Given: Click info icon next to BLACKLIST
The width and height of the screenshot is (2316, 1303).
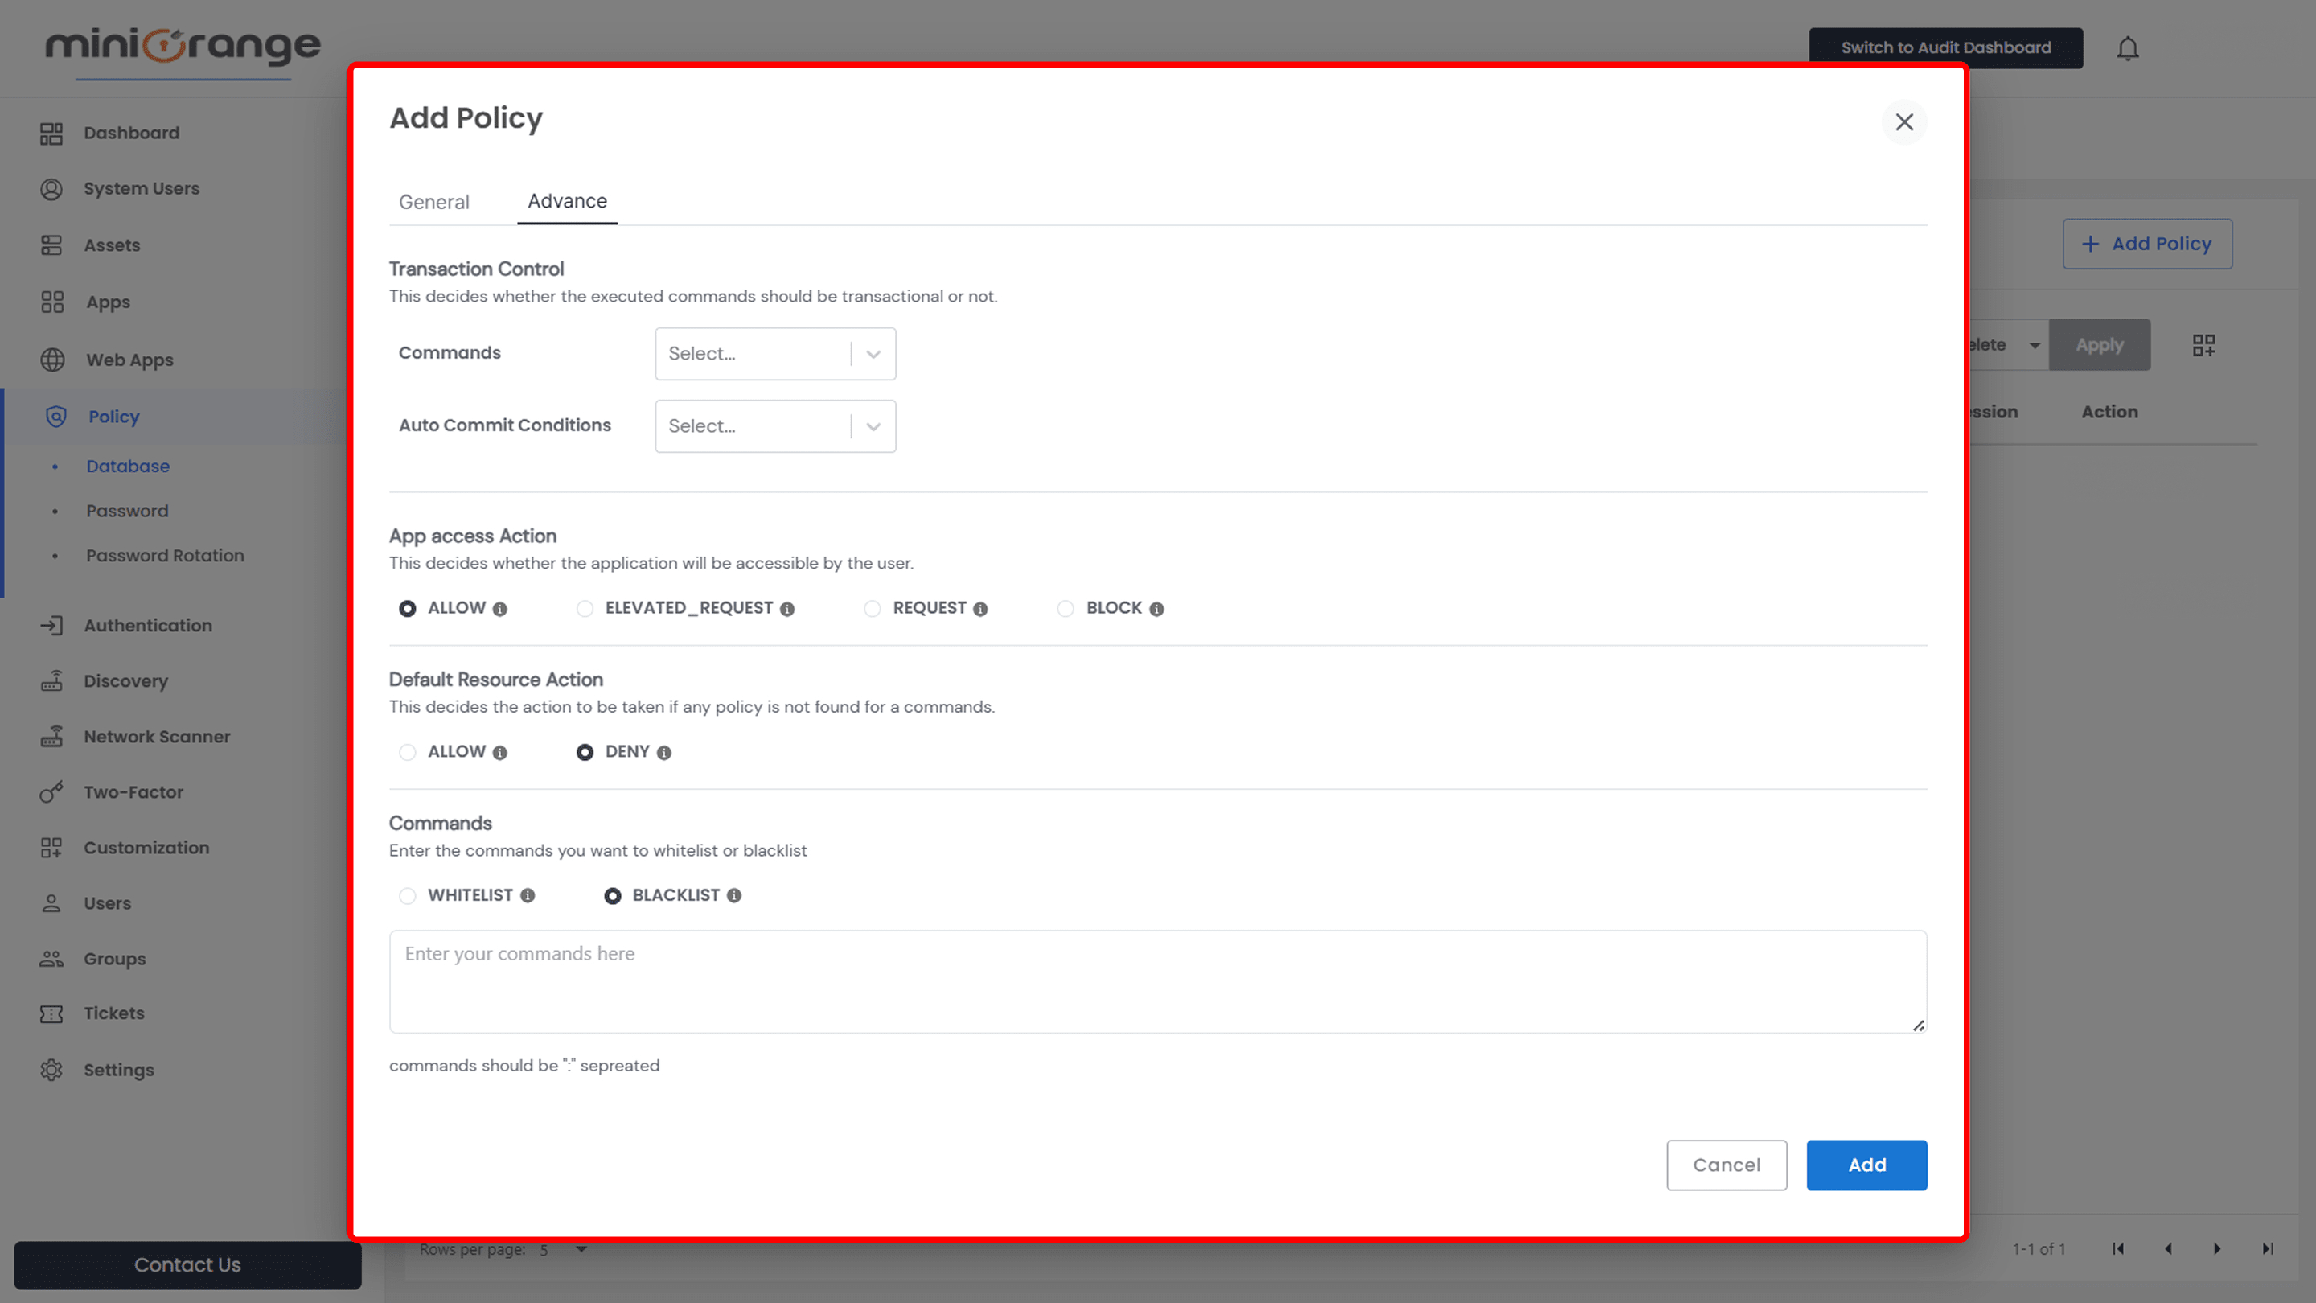Looking at the screenshot, I should pos(733,896).
